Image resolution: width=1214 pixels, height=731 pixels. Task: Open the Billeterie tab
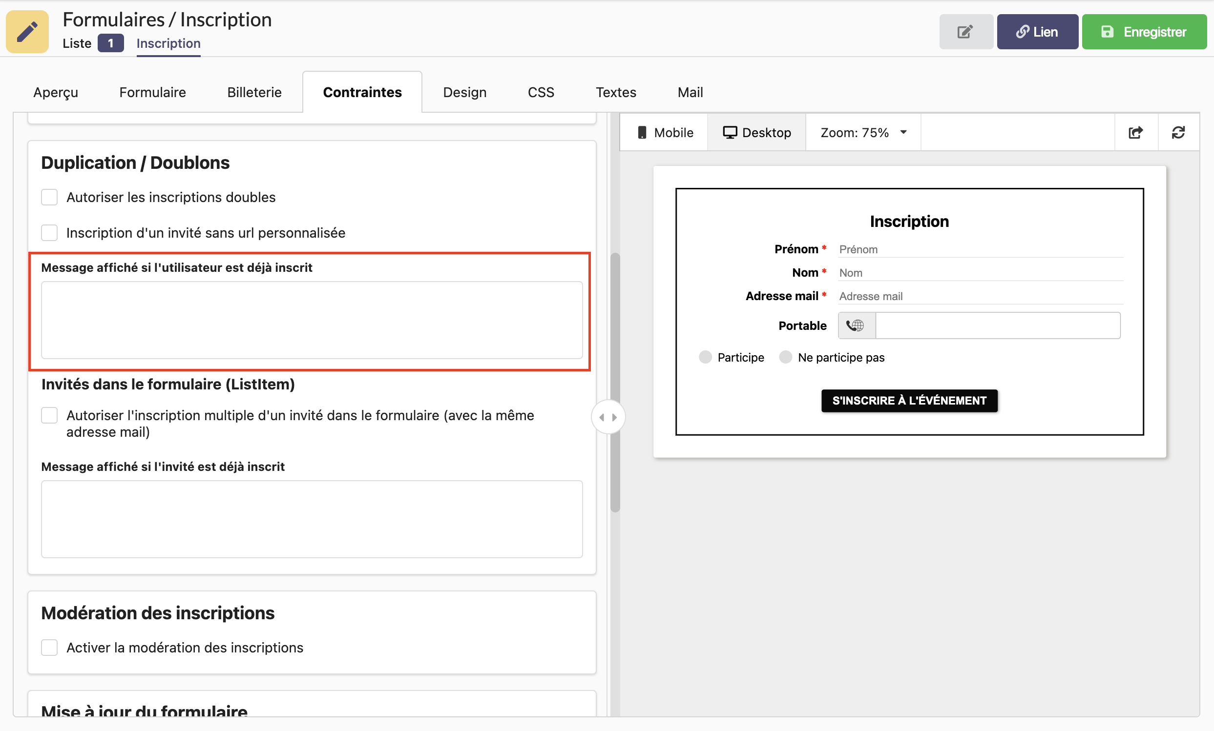(x=254, y=92)
